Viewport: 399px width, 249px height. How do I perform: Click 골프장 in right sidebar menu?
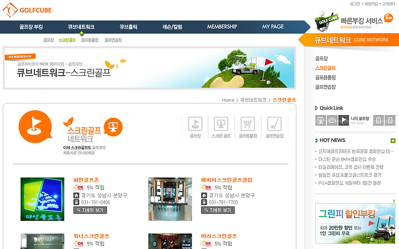[321, 59]
